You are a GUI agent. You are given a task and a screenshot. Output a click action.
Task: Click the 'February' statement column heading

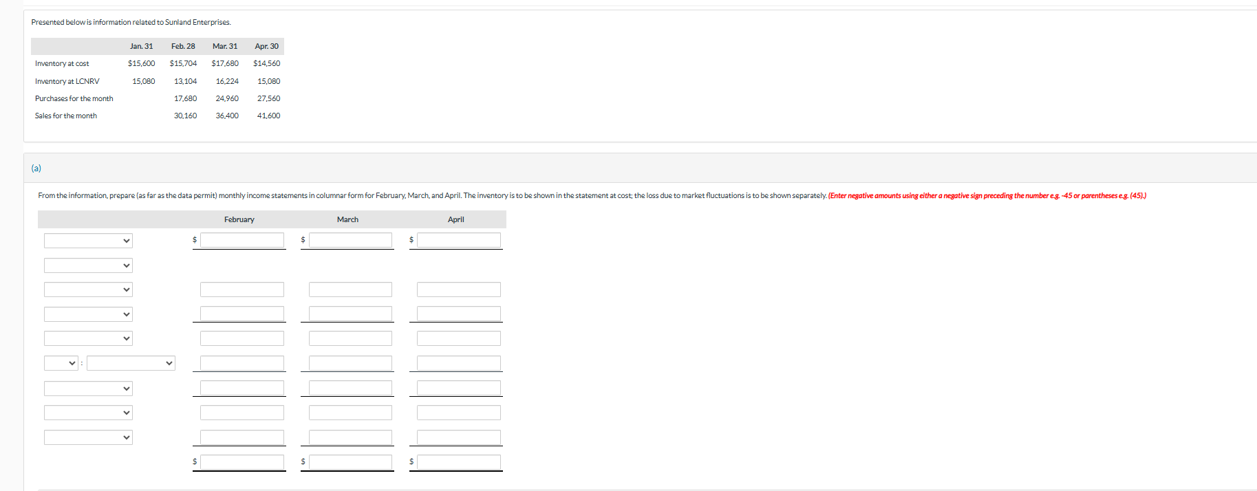[239, 219]
